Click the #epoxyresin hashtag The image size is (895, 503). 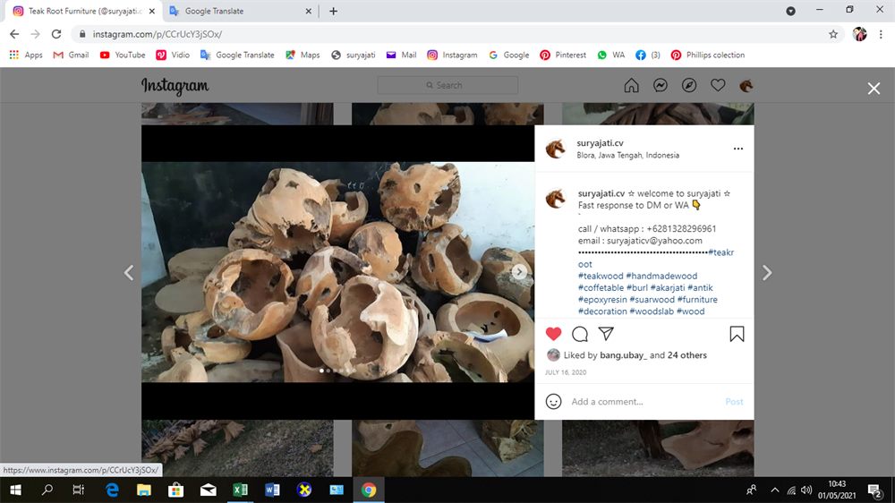602,299
